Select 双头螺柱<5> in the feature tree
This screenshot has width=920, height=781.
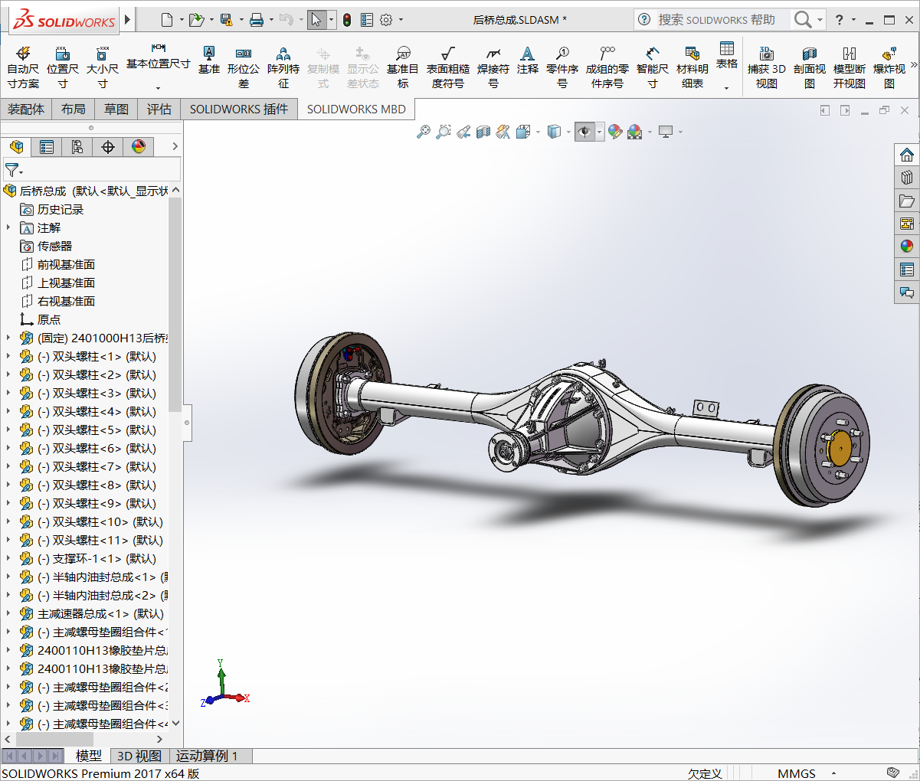97,430
